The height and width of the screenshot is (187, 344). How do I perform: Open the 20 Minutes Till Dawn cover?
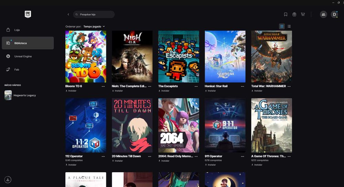(132, 125)
